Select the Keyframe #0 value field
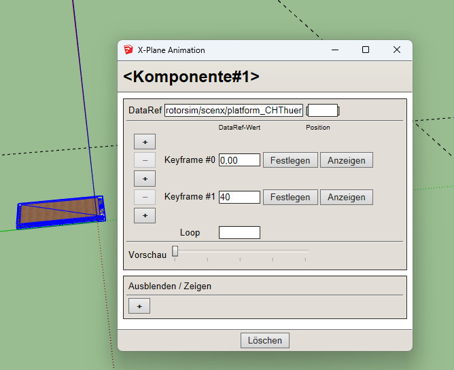 click(x=239, y=160)
